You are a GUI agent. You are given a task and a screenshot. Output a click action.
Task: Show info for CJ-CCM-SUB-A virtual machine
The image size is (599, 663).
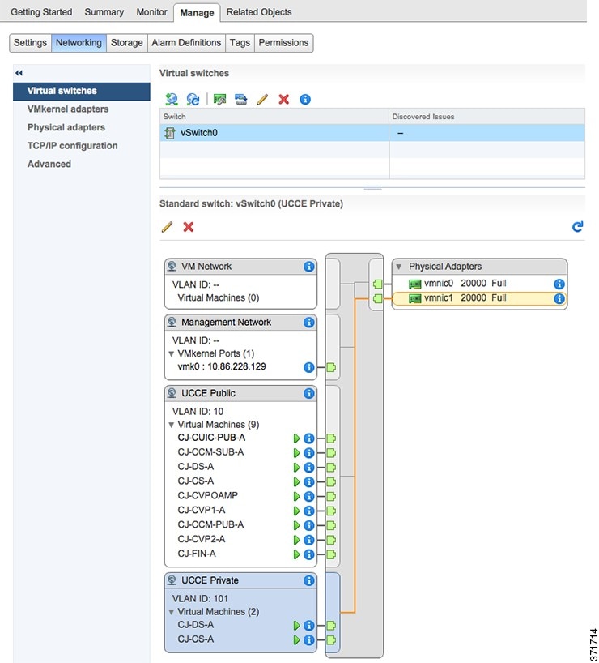click(x=308, y=453)
